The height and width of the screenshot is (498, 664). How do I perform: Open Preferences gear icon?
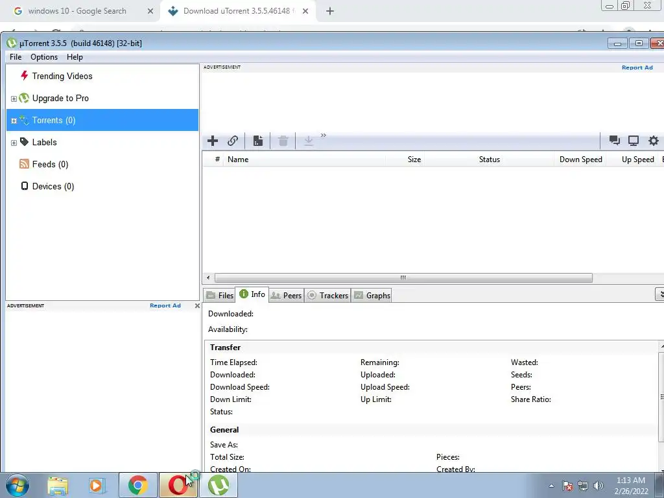pos(654,141)
